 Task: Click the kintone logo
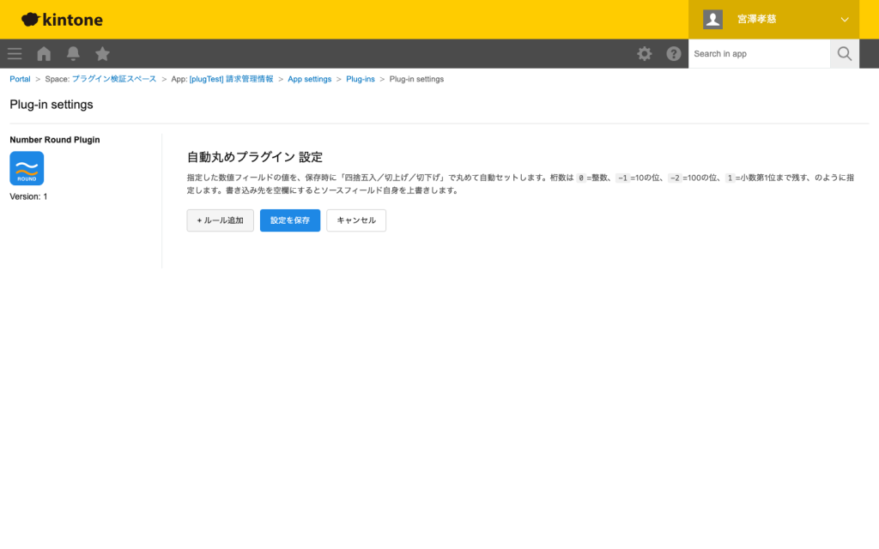(x=61, y=19)
